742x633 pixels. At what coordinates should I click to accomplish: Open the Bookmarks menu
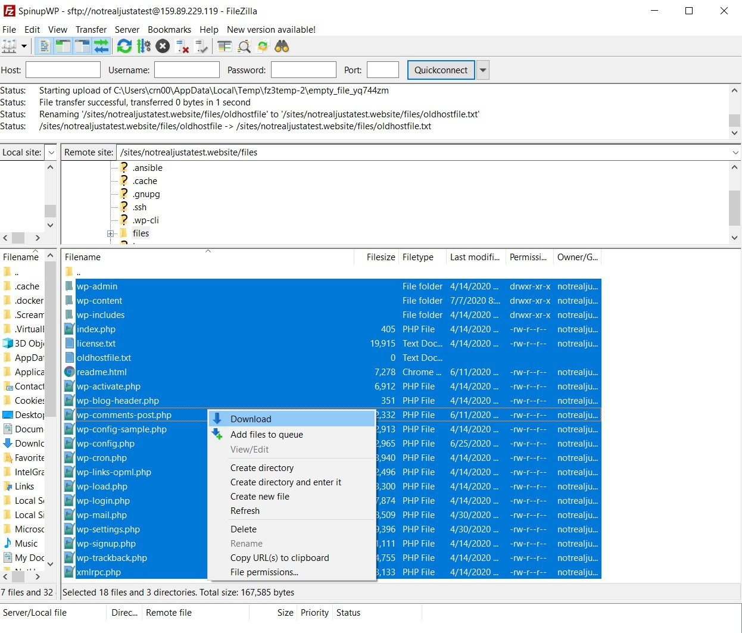click(x=169, y=29)
